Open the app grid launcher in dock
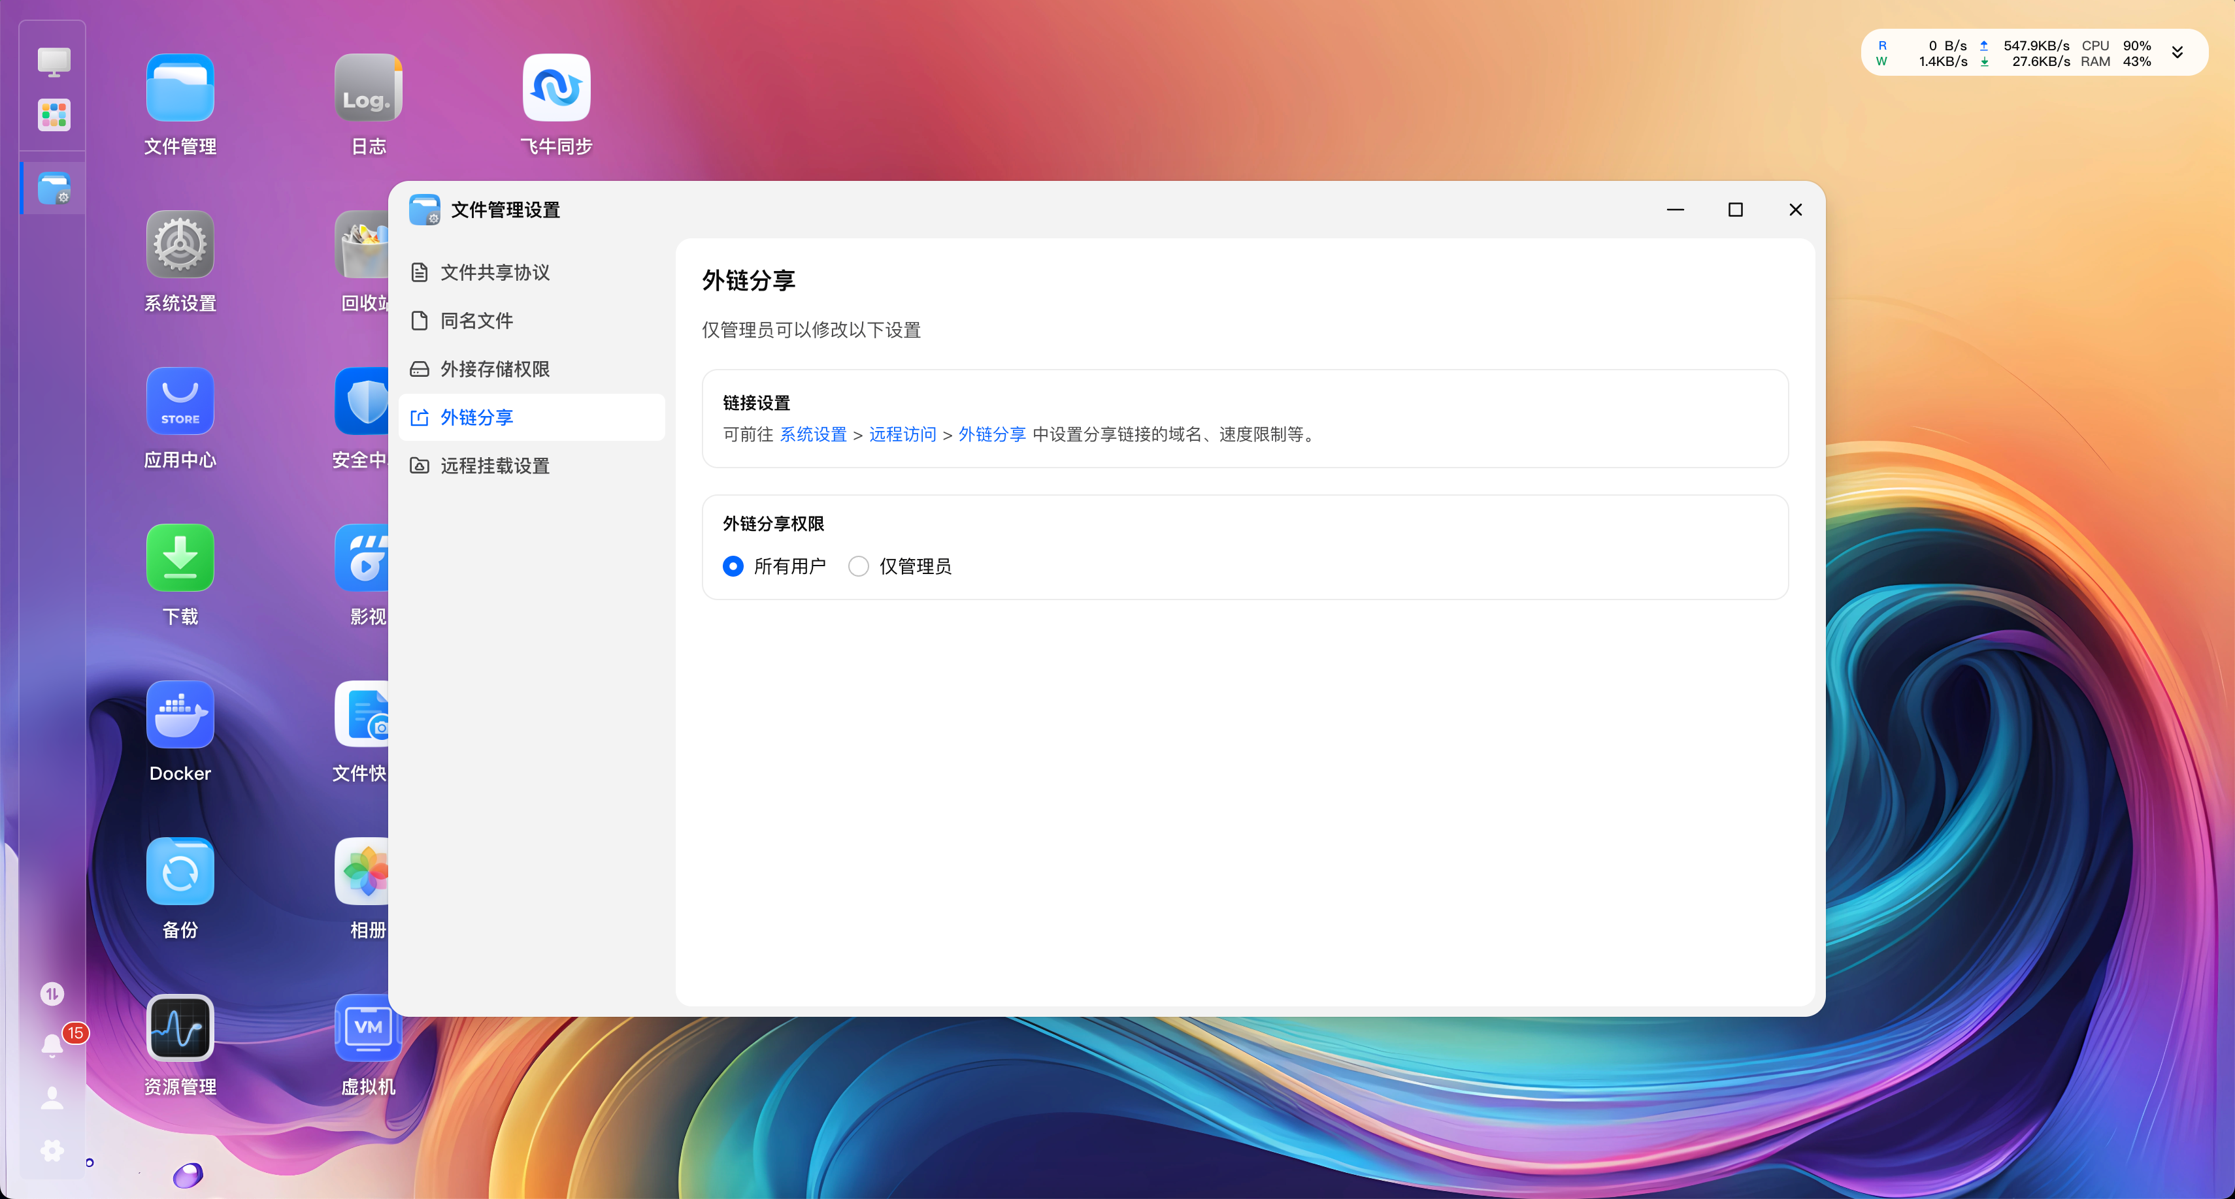The width and height of the screenshot is (2235, 1199). [x=54, y=114]
